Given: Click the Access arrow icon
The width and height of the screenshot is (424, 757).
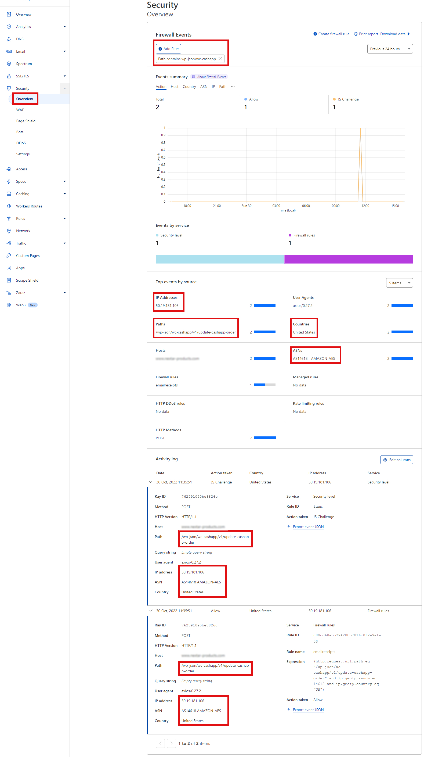Looking at the screenshot, I should coord(9,169).
